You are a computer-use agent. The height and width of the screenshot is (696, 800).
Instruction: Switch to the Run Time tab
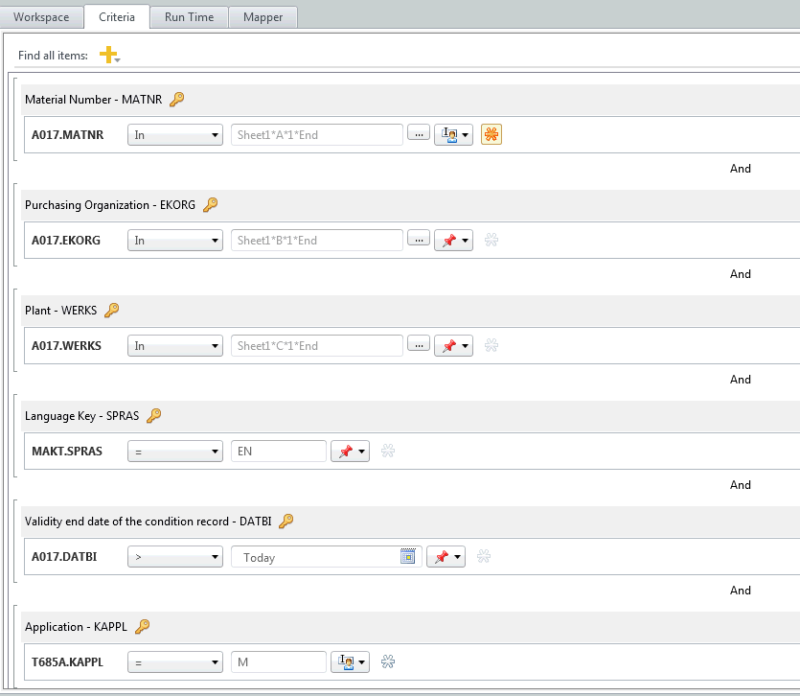(x=189, y=17)
